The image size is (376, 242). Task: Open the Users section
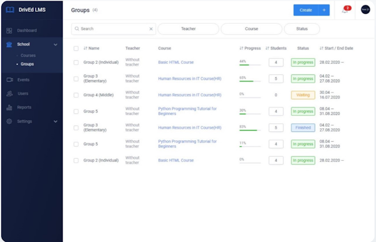point(23,94)
